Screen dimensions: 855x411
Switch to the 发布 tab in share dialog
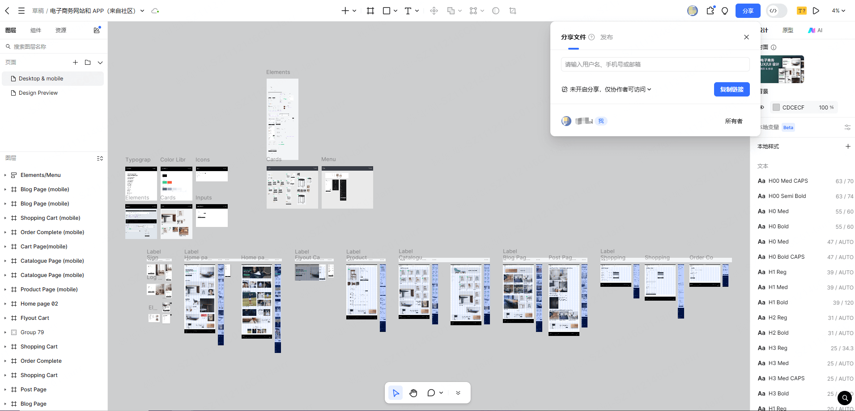(x=606, y=37)
